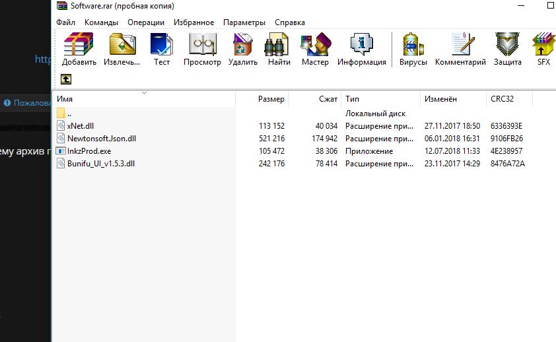
Task: Open the Файл menu
Action: pyautogui.click(x=65, y=22)
